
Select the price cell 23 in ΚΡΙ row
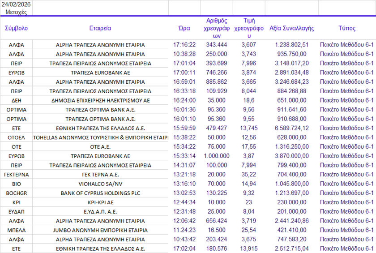coord(249,202)
